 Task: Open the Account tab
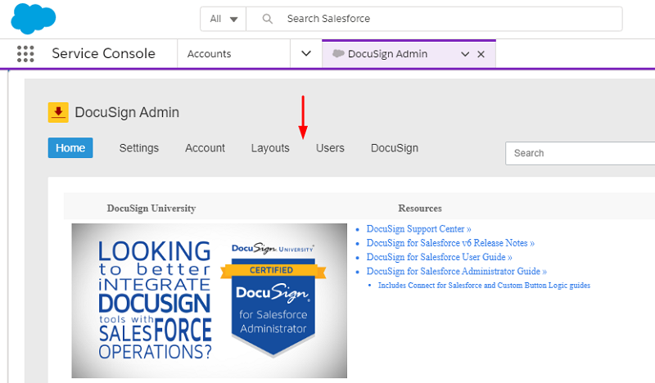(205, 148)
